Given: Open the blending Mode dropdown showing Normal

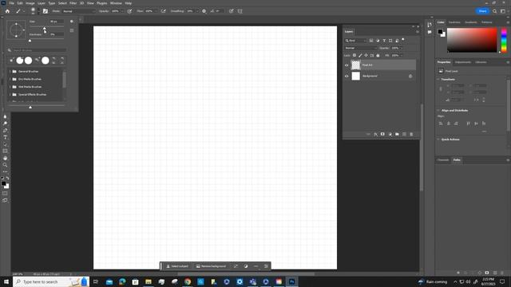Looking at the screenshot, I should click(x=78, y=11).
